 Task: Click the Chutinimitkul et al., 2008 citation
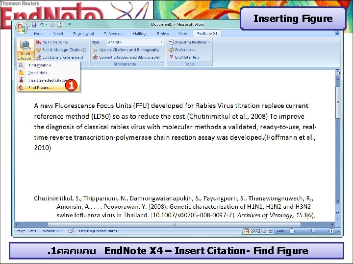pyautogui.click(x=227, y=116)
